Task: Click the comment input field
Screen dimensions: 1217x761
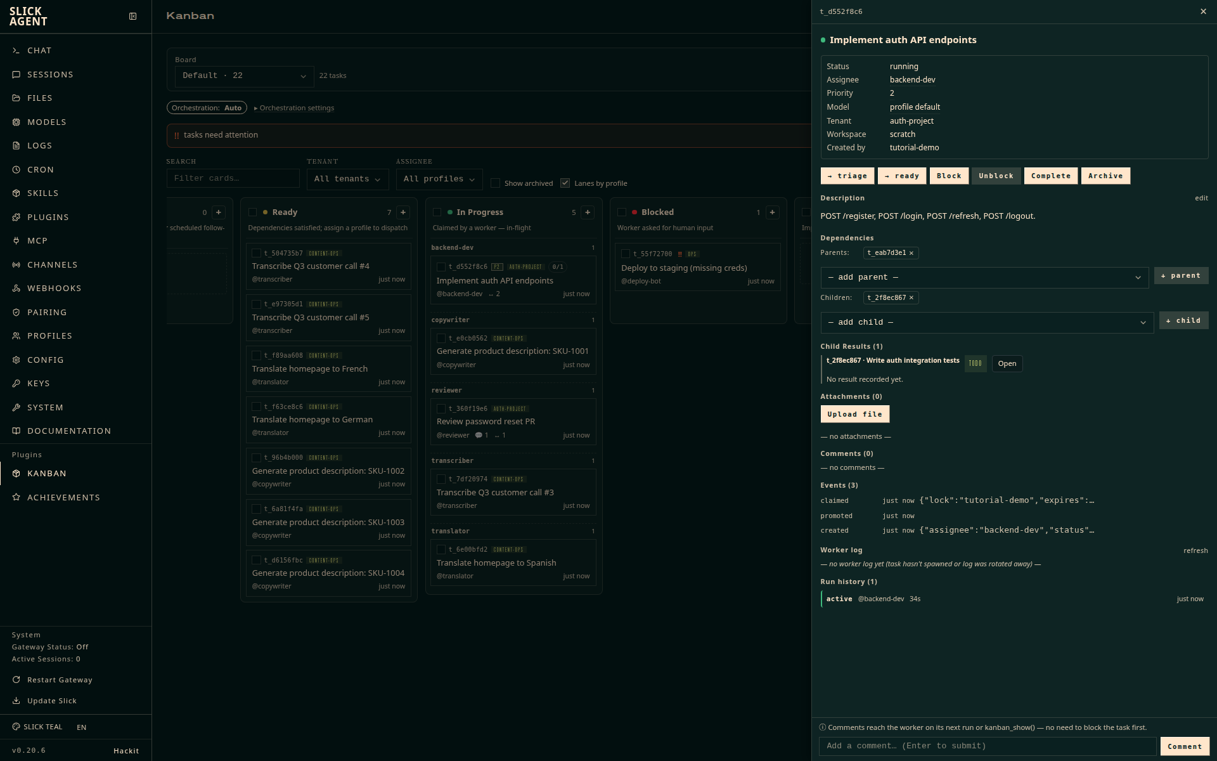Action: pos(988,746)
